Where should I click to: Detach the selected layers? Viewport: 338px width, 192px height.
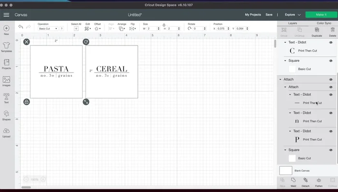coord(306,182)
